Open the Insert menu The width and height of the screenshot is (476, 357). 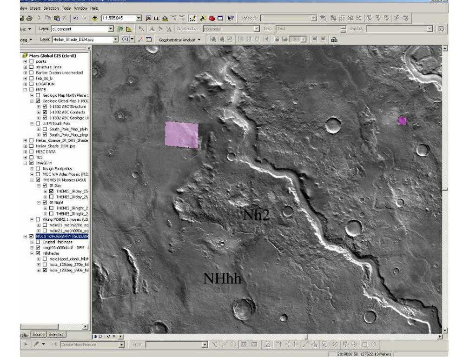(35, 8)
